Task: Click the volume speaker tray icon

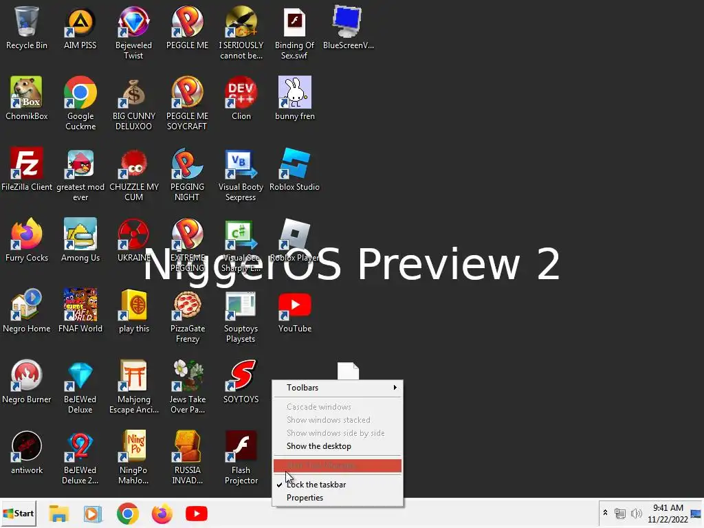Action: click(636, 514)
